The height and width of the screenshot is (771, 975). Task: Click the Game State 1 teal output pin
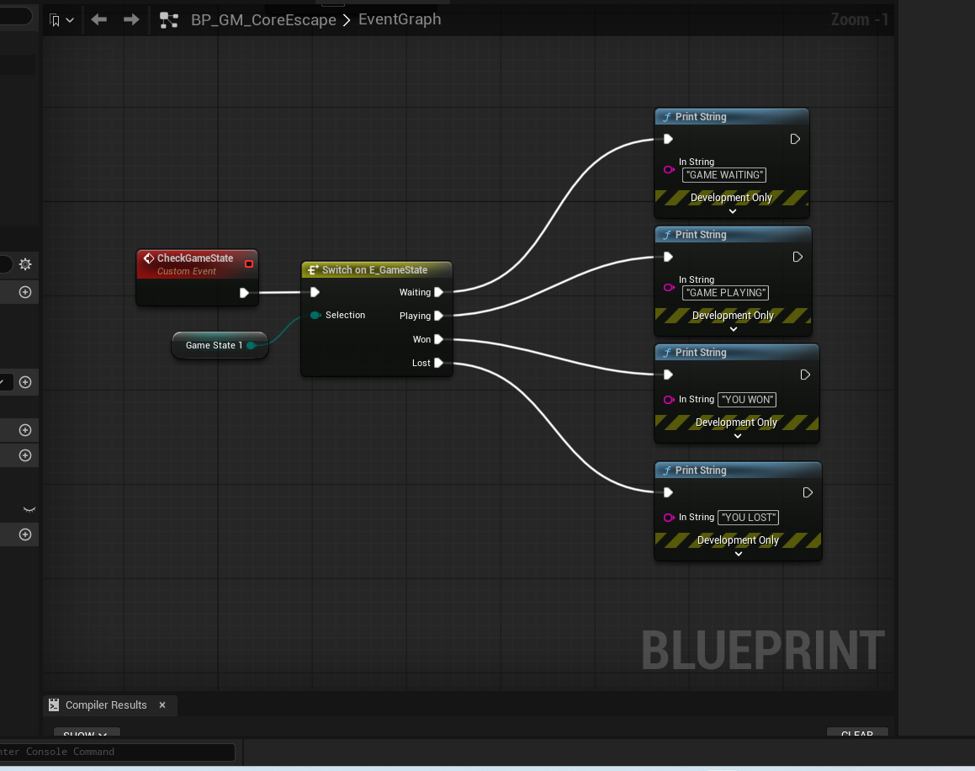pos(252,345)
